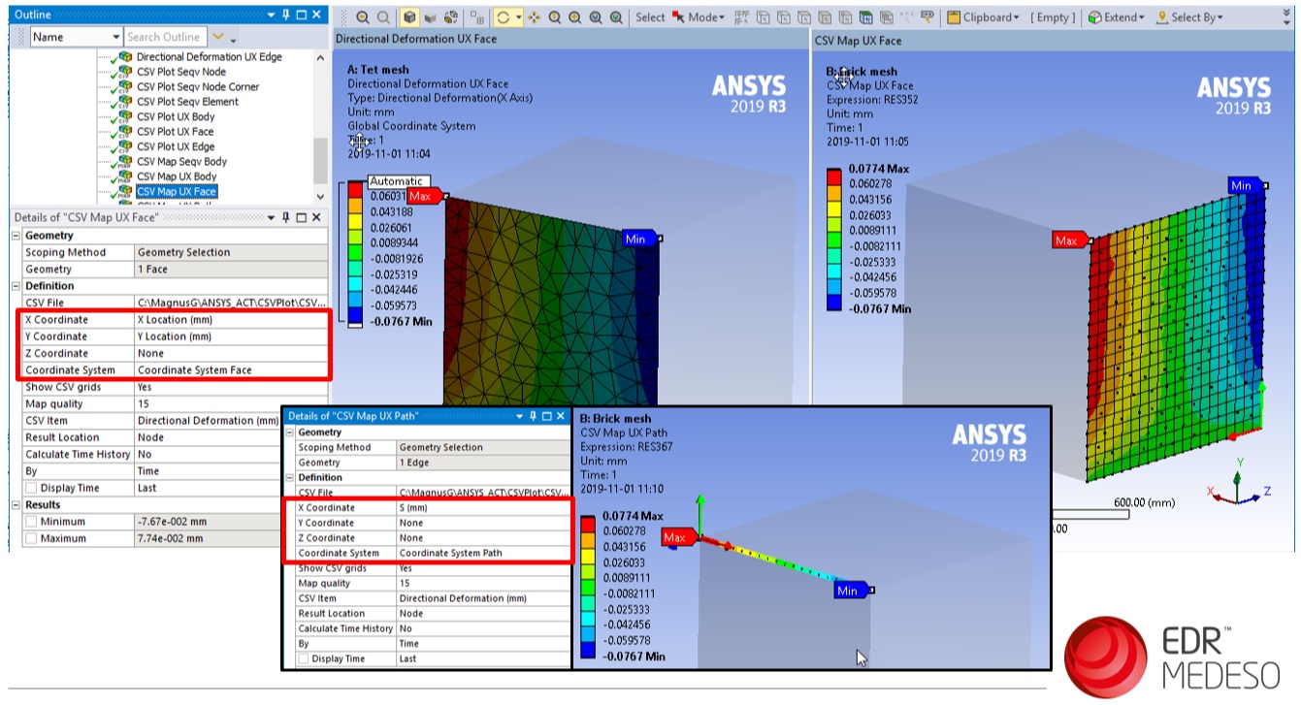This screenshot has height=705, width=1301.
Task: Switch to wireframe display mode icon
Action: point(432,17)
